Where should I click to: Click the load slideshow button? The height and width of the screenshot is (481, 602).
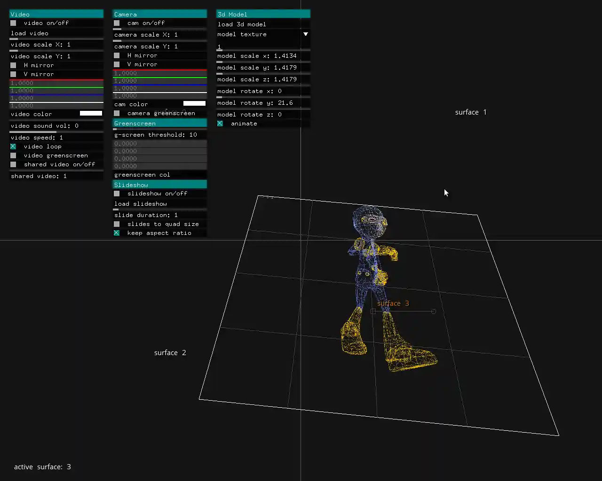(x=160, y=204)
